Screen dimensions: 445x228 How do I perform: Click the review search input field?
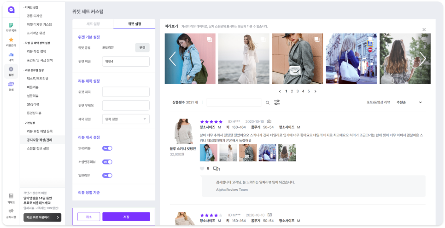pyautogui.click(x=234, y=103)
